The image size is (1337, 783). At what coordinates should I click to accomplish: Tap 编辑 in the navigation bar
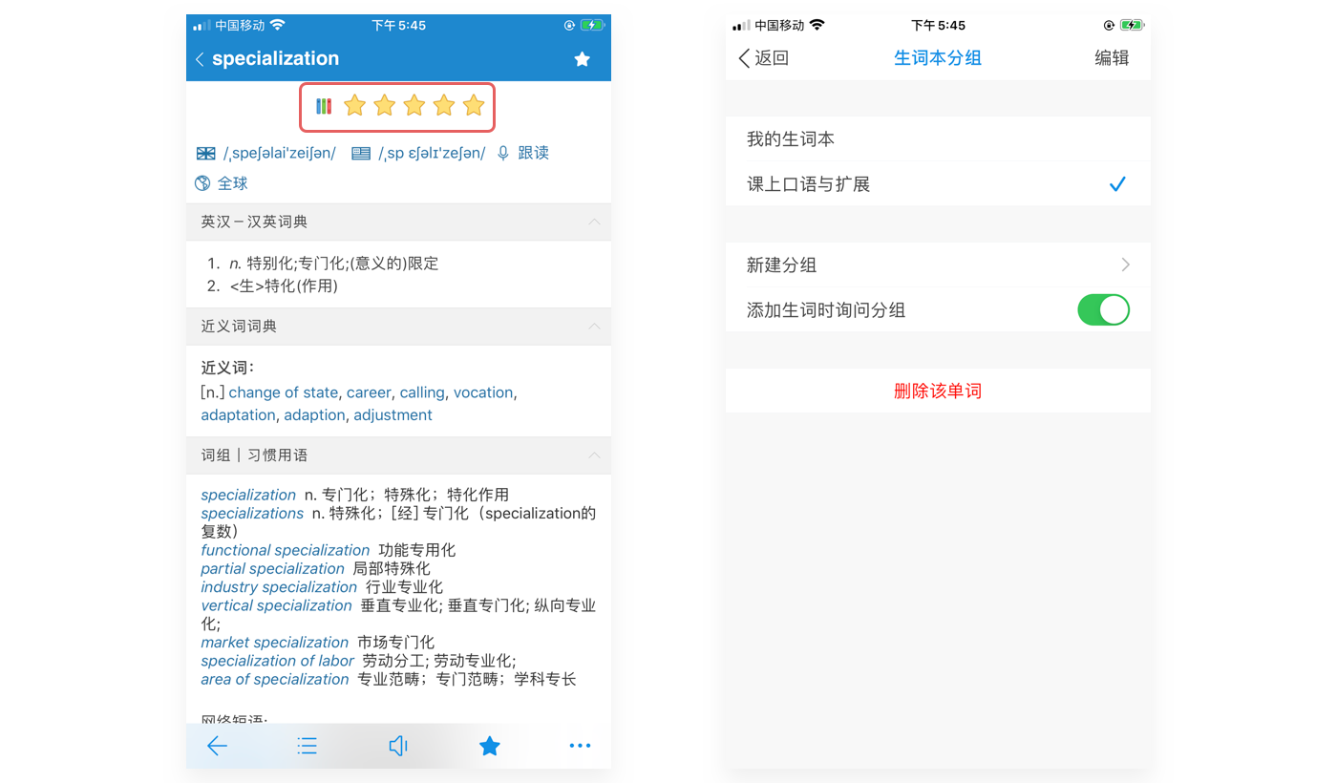point(1112,58)
